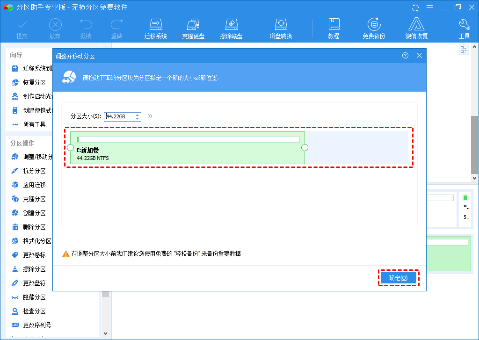Select 删除分区 delete partition
Image resolution: width=479 pixels, height=340 pixels.
tap(29, 227)
